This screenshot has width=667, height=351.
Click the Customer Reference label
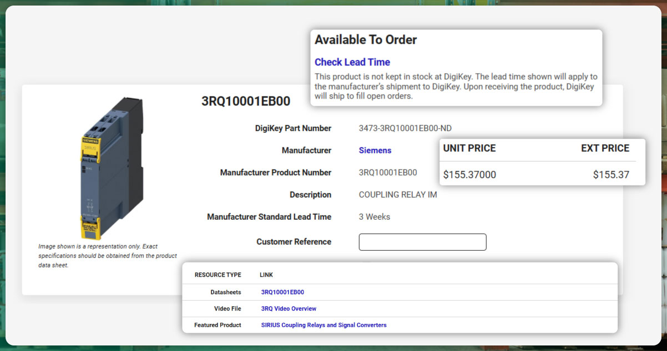coord(294,242)
